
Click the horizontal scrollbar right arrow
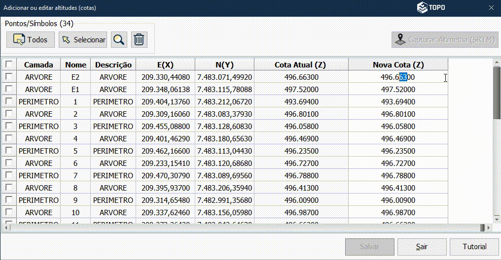tap(489, 227)
